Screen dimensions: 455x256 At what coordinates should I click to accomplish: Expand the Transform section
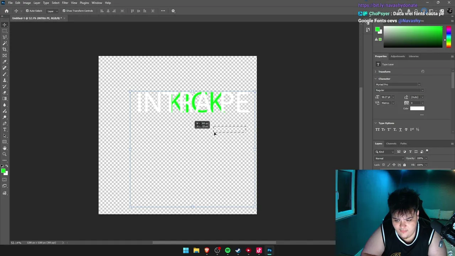click(375, 72)
